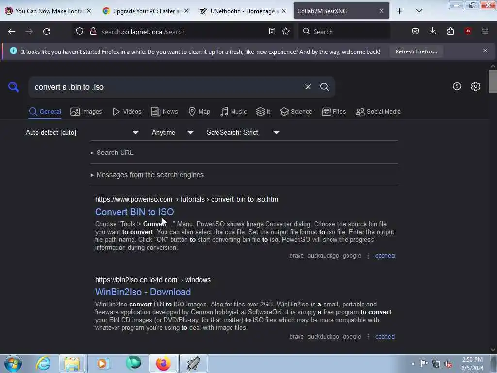Open SearXNG preferences gear icon
The image size is (497, 373).
tap(475, 86)
